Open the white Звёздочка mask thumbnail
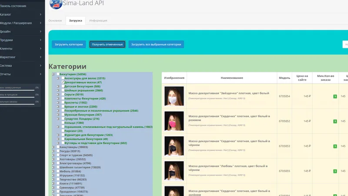This screenshot has width=348, height=196. click(174, 96)
